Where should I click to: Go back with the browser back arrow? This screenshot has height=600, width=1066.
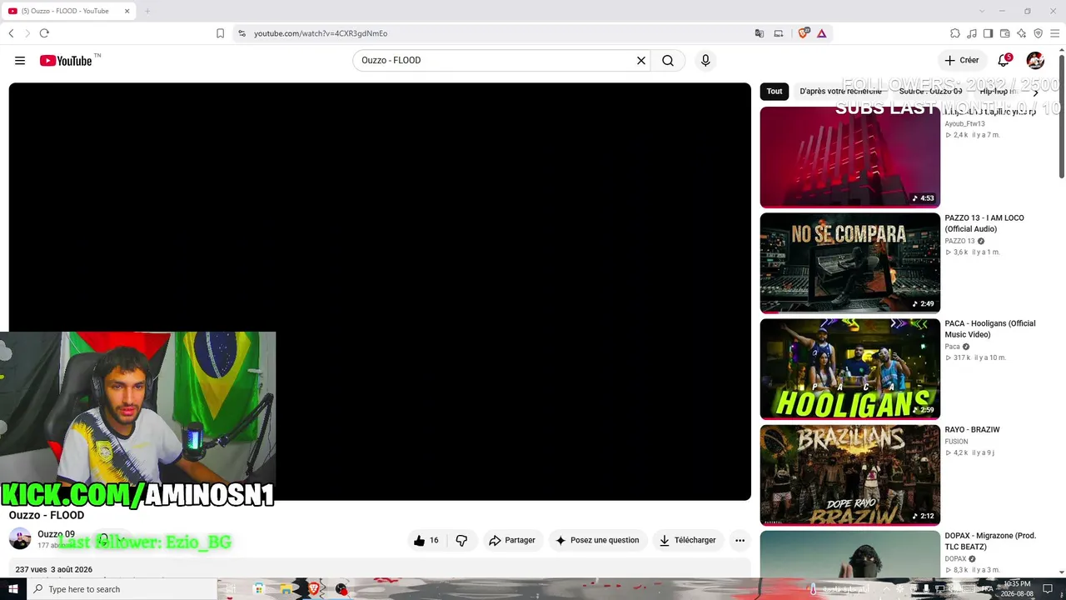11,33
